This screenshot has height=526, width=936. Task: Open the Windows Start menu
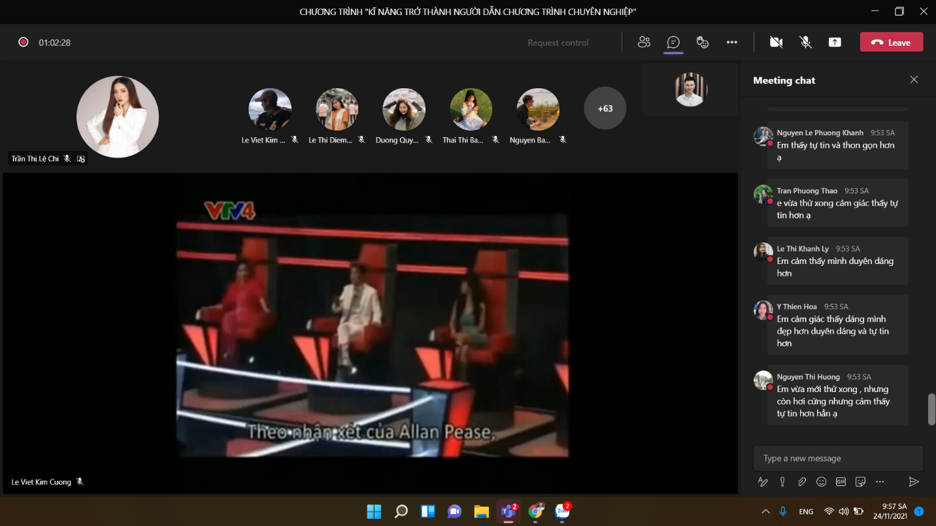tap(374, 511)
